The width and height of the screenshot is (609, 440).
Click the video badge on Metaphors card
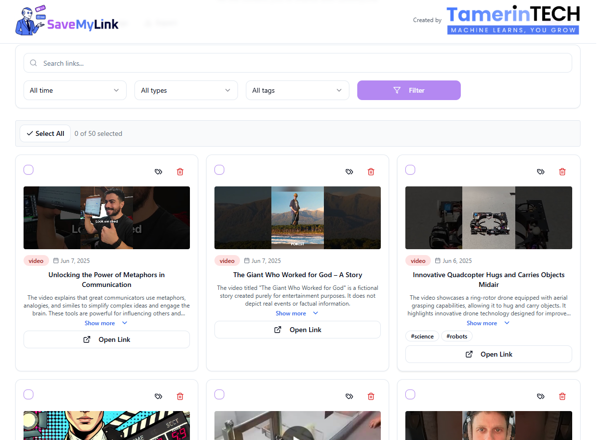[x=36, y=261]
